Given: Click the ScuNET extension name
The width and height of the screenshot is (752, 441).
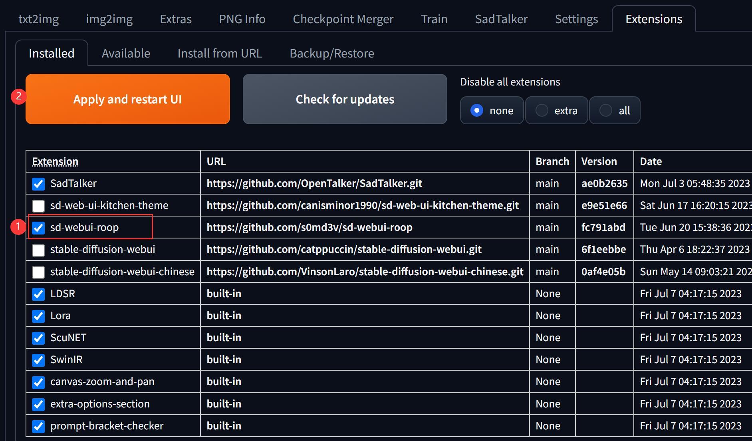Looking at the screenshot, I should point(68,338).
